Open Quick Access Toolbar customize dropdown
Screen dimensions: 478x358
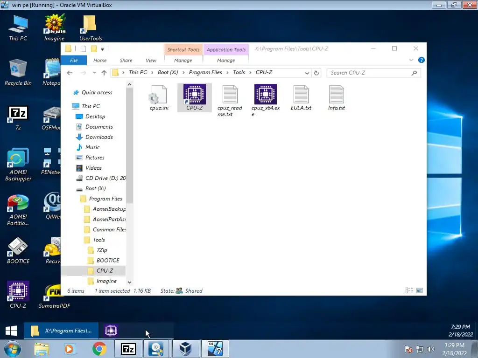pos(102,49)
